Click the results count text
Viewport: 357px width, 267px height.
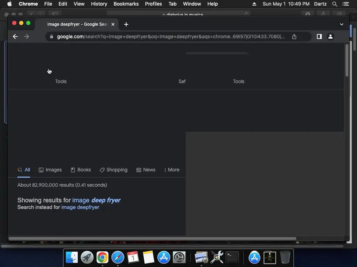click(62, 185)
